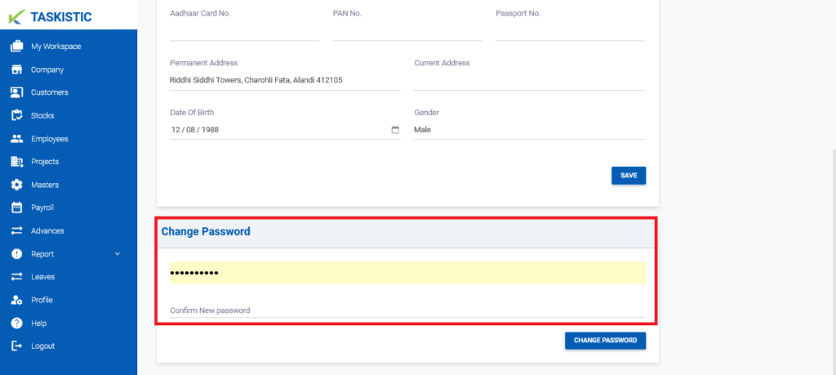Click the Logout exit icon
The image size is (836, 375).
tap(16, 346)
